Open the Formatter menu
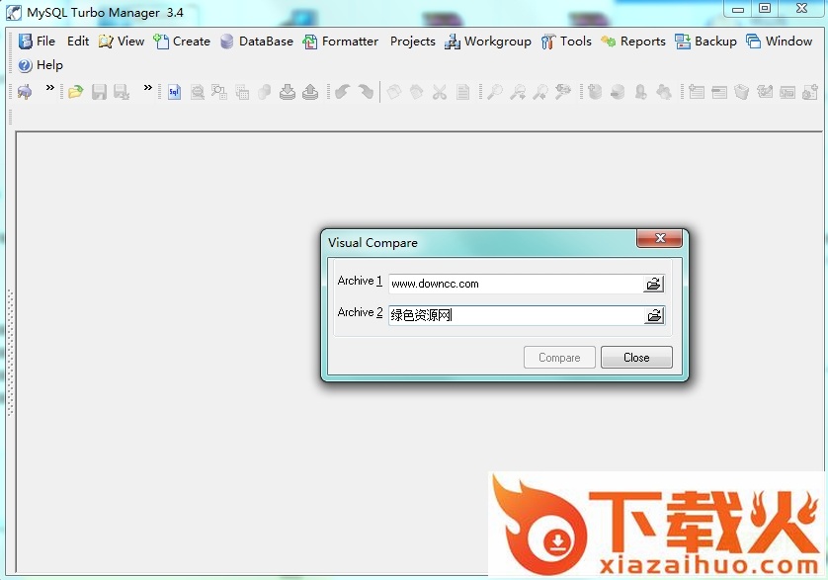828x580 pixels. [x=340, y=41]
